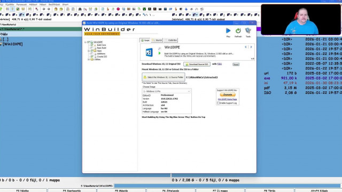Click the F8 Törlés button
Image resolution: width=342 pixels, height=192 pixels.
coord(269,190)
